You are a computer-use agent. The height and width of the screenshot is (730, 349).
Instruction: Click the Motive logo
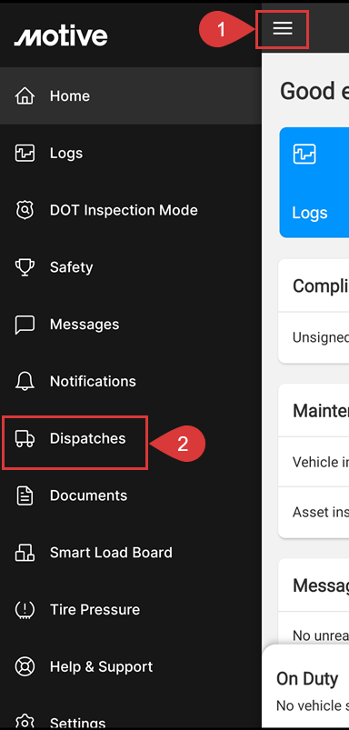pos(61,36)
